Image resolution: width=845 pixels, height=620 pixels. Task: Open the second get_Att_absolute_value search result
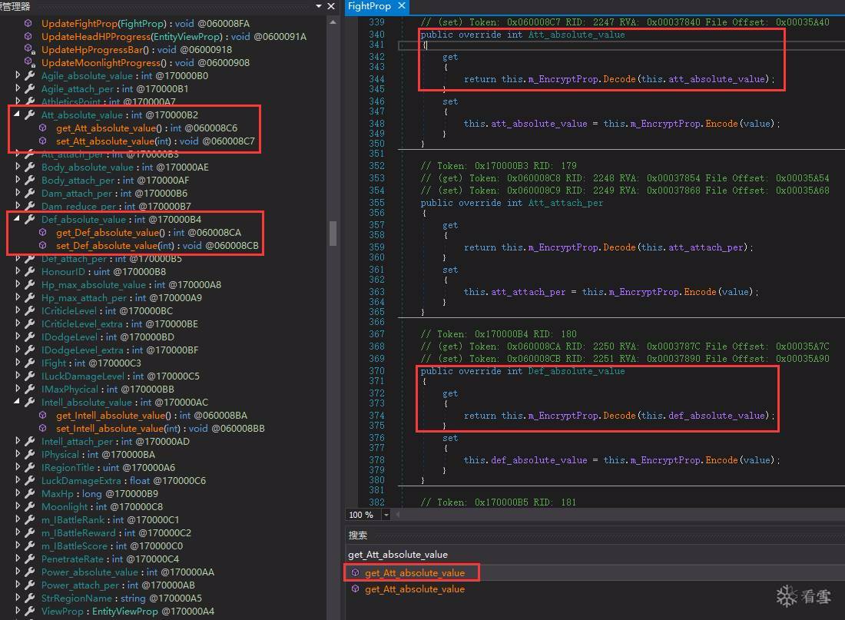click(414, 589)
